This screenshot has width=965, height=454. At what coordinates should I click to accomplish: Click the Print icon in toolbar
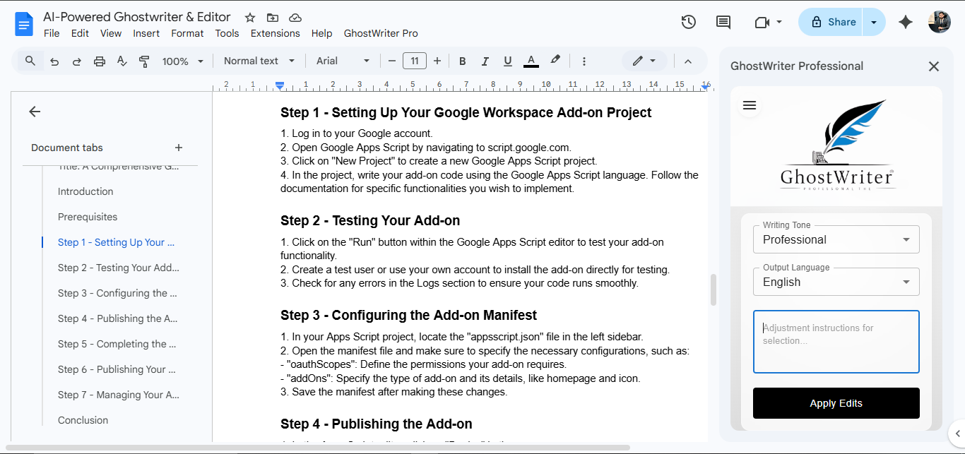click(x=99, y=61)
